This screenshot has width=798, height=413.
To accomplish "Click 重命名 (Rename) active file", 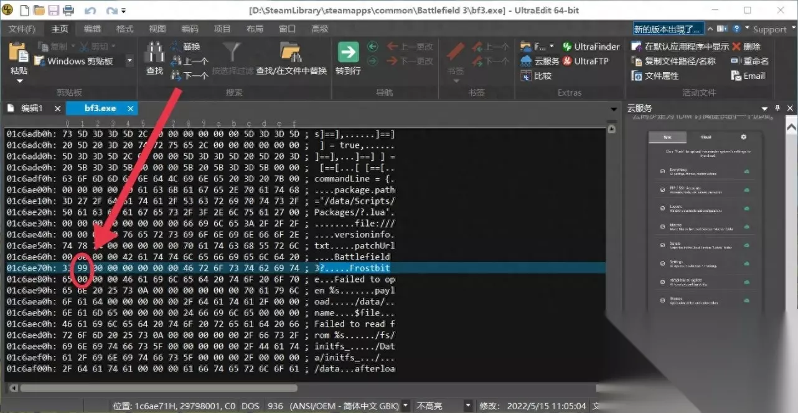I will pos(750,61).
